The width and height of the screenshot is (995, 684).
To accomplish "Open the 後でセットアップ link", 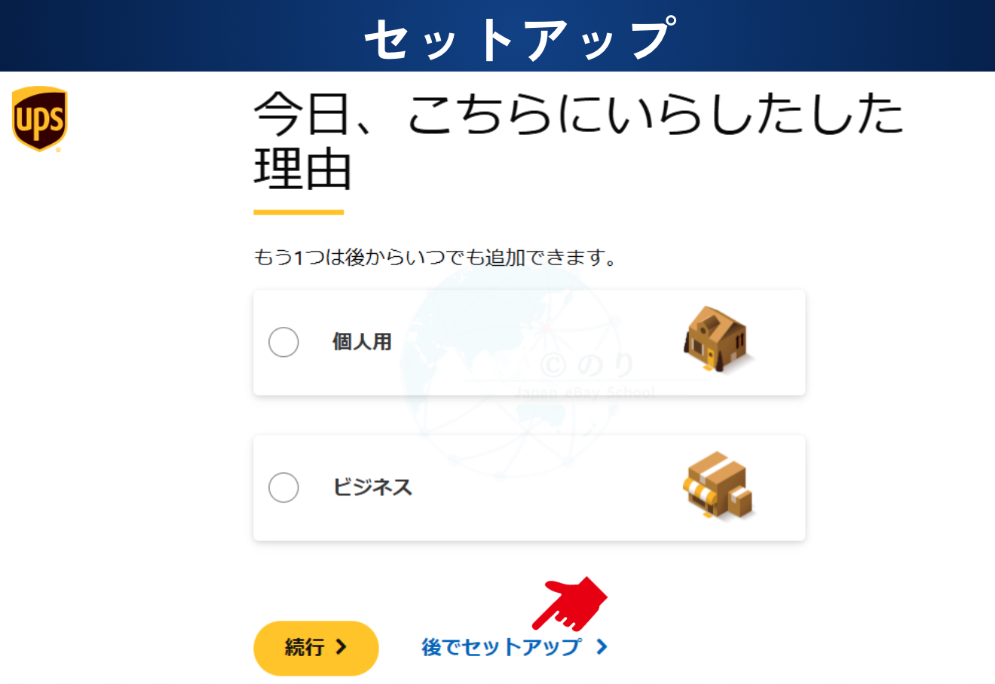I will (x=501, y=647).
